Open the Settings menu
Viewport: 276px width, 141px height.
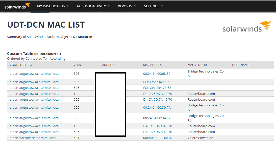pyautogui.click(x=153, y=6)
